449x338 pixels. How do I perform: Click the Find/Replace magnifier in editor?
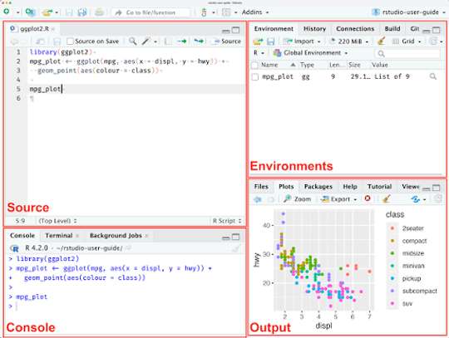[x=132, y=42]
